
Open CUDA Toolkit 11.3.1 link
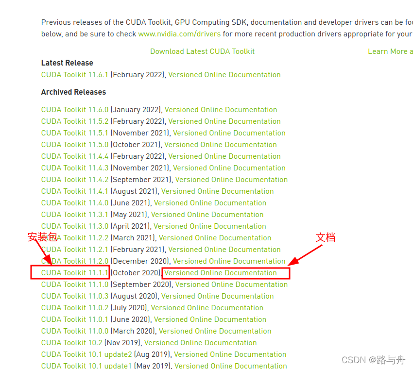tap(75, 215)
